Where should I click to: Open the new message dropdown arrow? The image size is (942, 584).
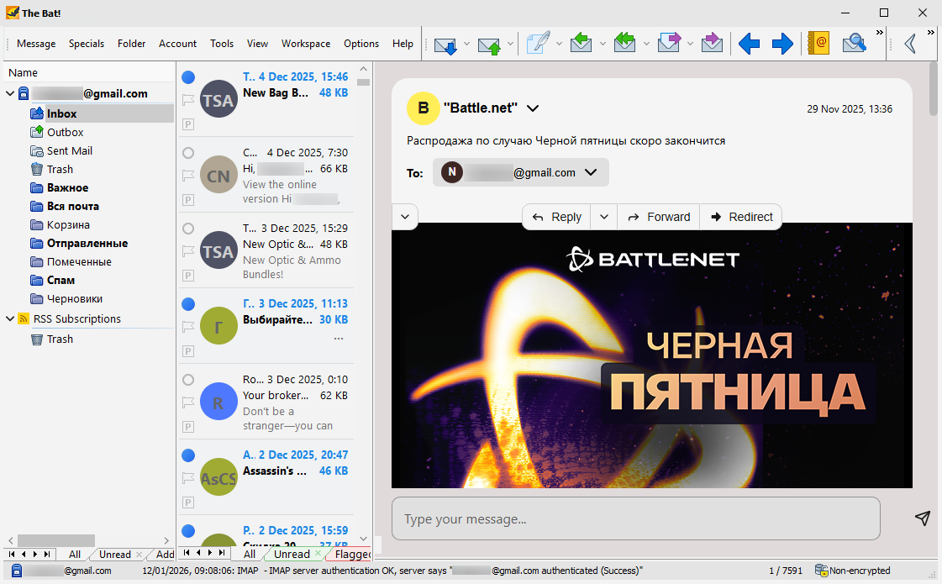[x=560, y=44]
